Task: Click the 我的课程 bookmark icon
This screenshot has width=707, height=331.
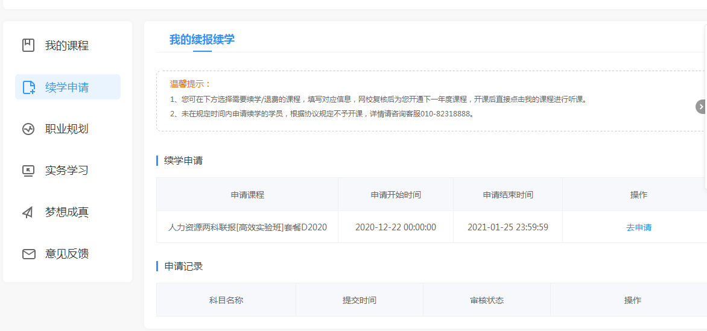Action: point(28,46)
